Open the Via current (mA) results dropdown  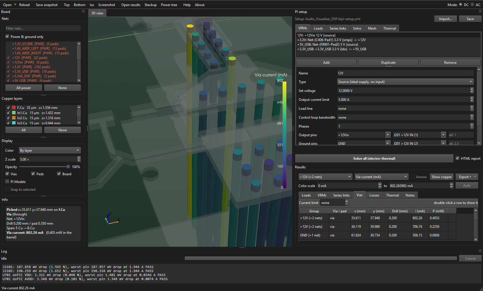pos(382,177)
